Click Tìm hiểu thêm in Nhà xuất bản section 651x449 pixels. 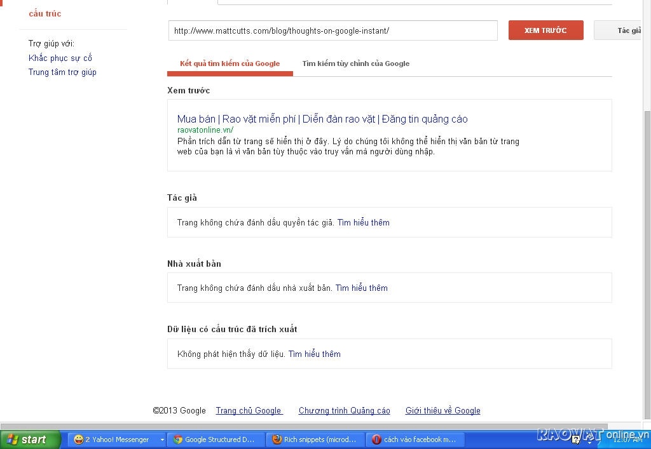[362, 288]
